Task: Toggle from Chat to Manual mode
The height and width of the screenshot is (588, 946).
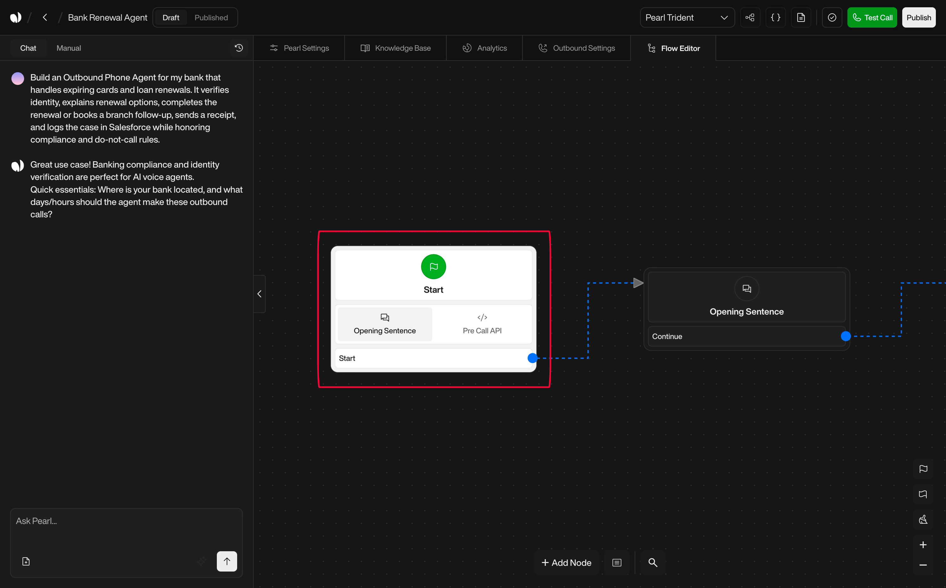Action: [68, 48]
